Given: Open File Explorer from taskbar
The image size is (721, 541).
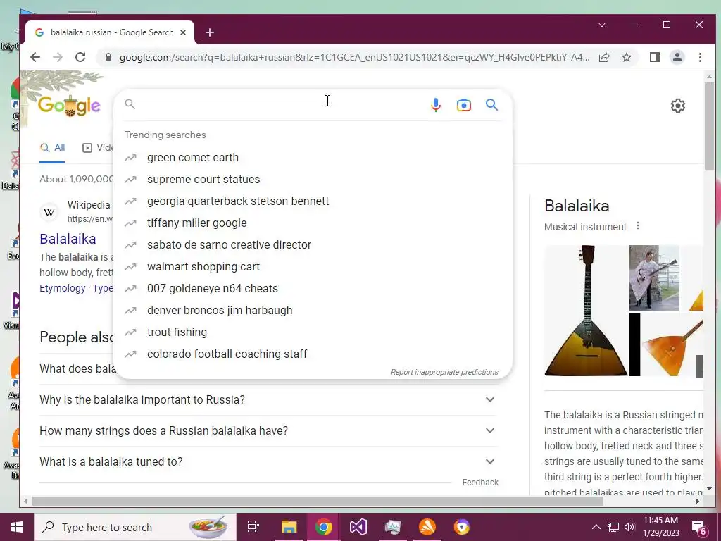Looking at the screenshot, I should pos(289,527).
